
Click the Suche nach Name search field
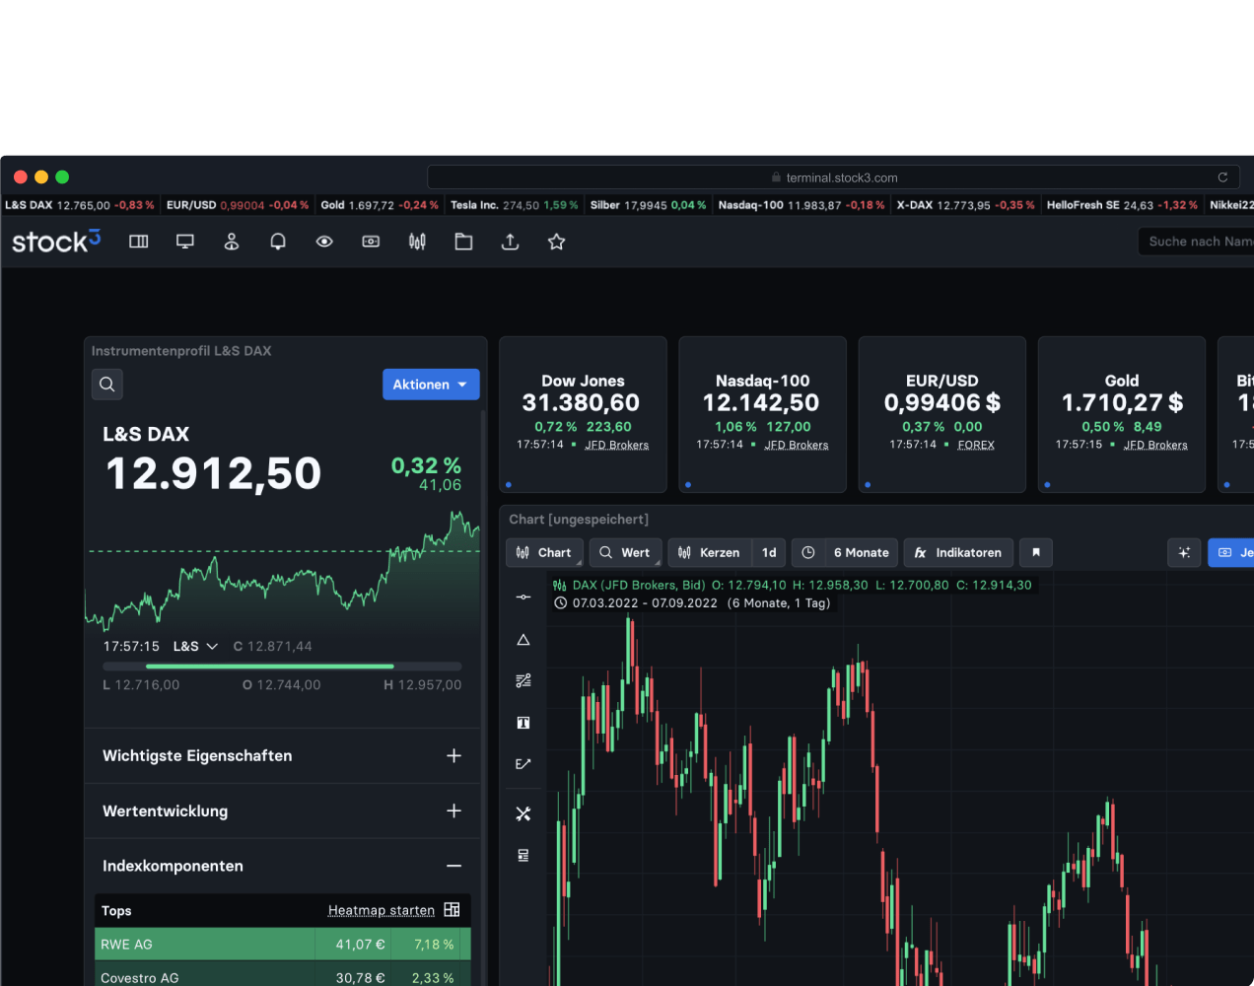pos(1197,242)
